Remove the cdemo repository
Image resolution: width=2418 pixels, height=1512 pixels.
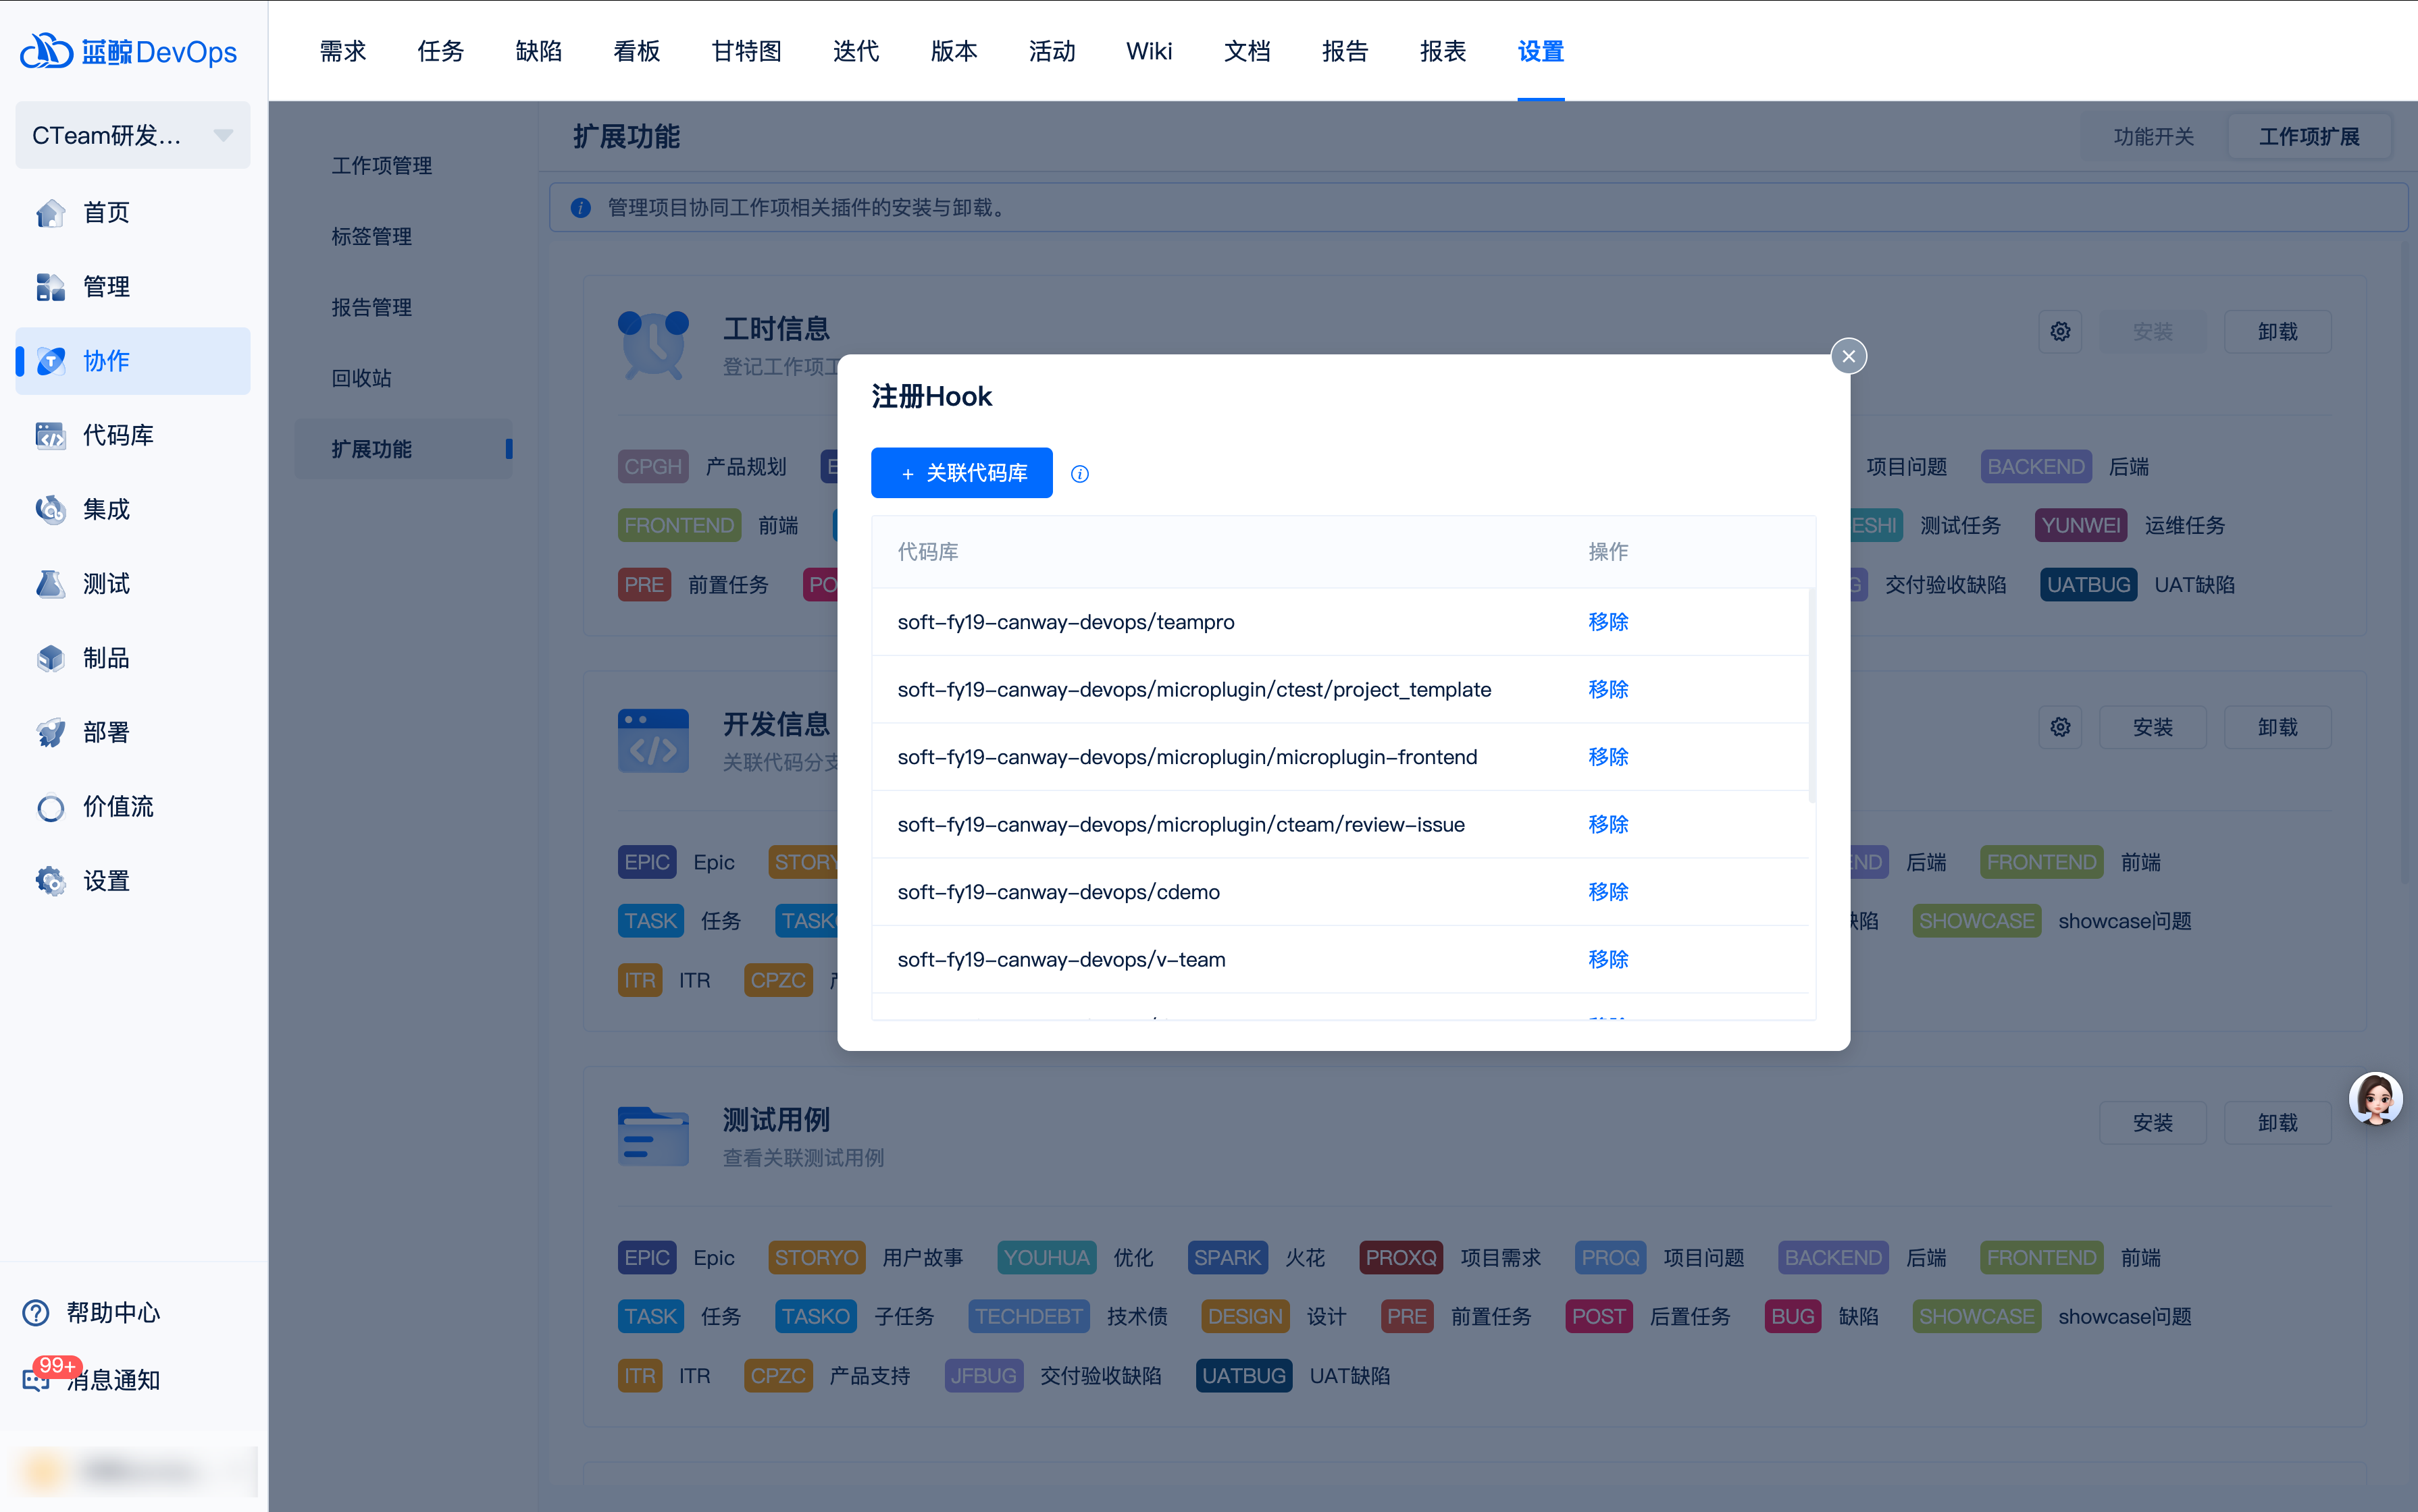(x=1607, y=892)
